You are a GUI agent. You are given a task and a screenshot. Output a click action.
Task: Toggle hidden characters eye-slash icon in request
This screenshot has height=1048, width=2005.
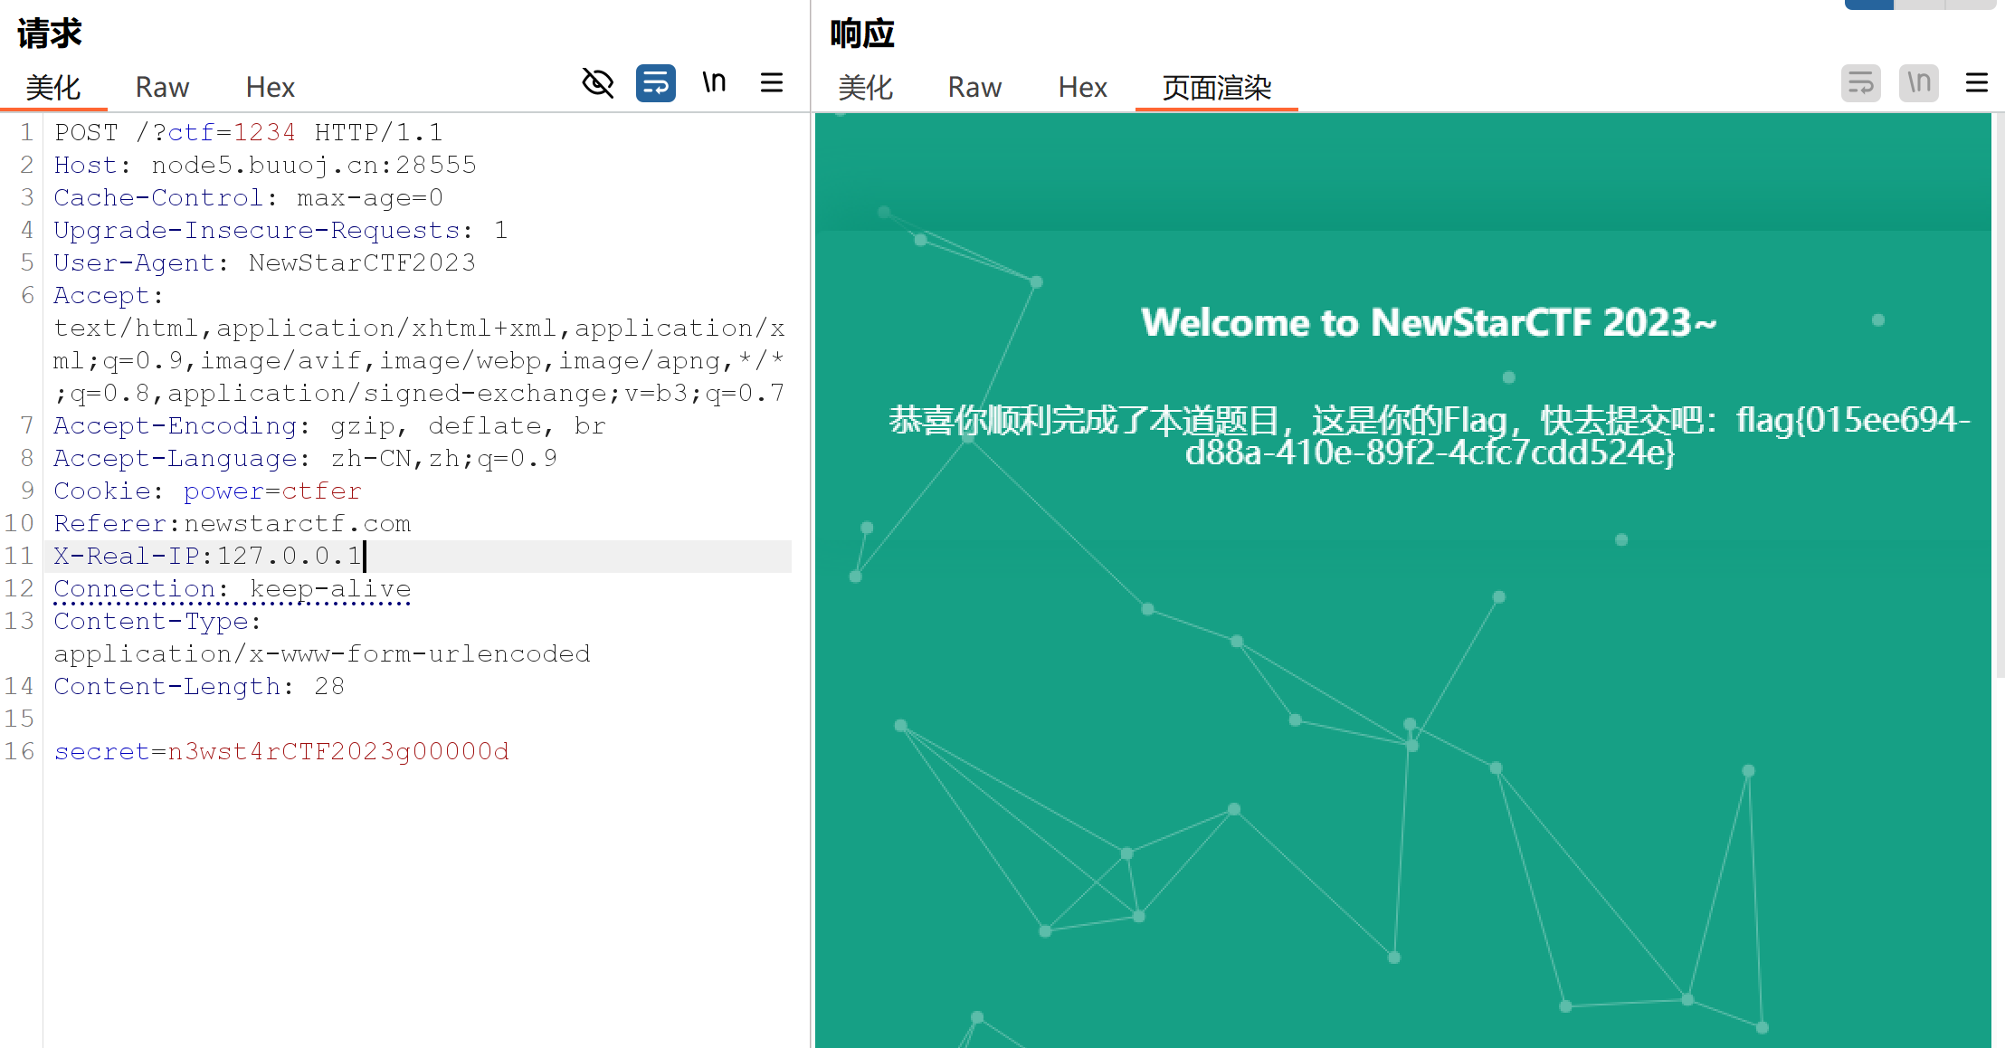(597, 83)
